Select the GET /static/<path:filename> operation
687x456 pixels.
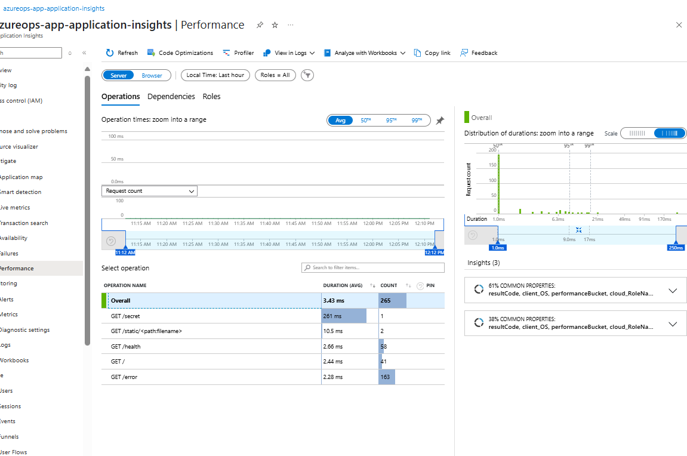coord(273,331)
